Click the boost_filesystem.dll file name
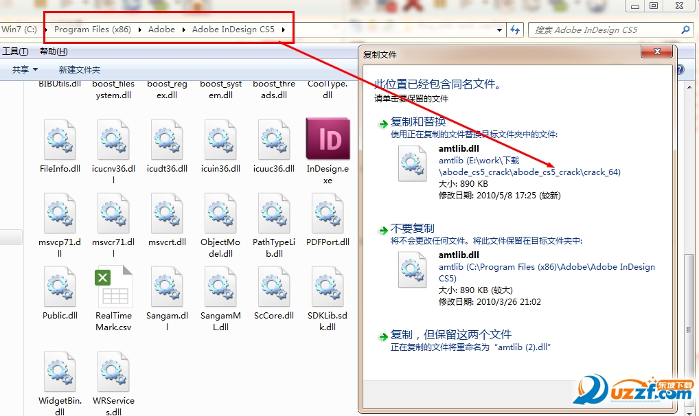 click(113, 89)
